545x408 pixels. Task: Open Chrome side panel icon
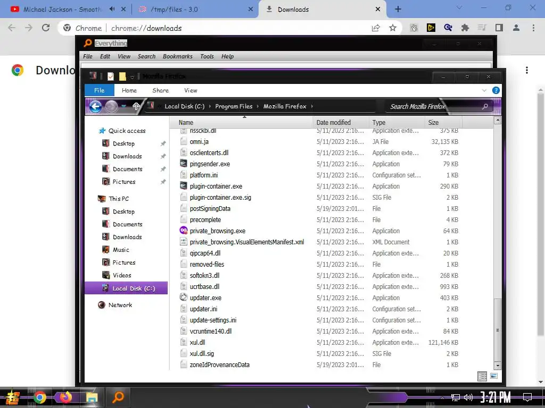[x=499, y=28]
